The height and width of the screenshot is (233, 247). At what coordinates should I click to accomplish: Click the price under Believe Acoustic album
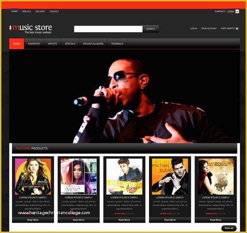click(124, 214)
